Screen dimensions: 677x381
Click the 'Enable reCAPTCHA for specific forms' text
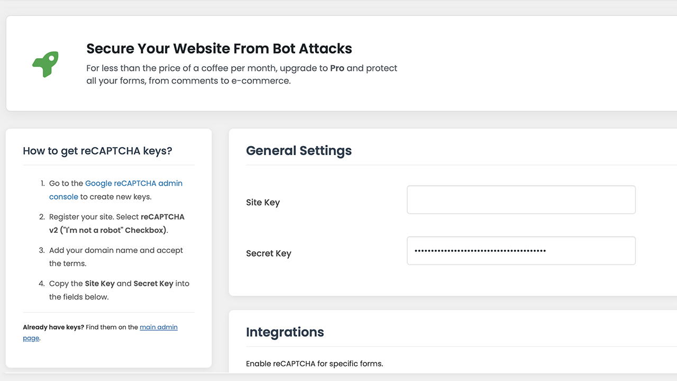point(315,364)
